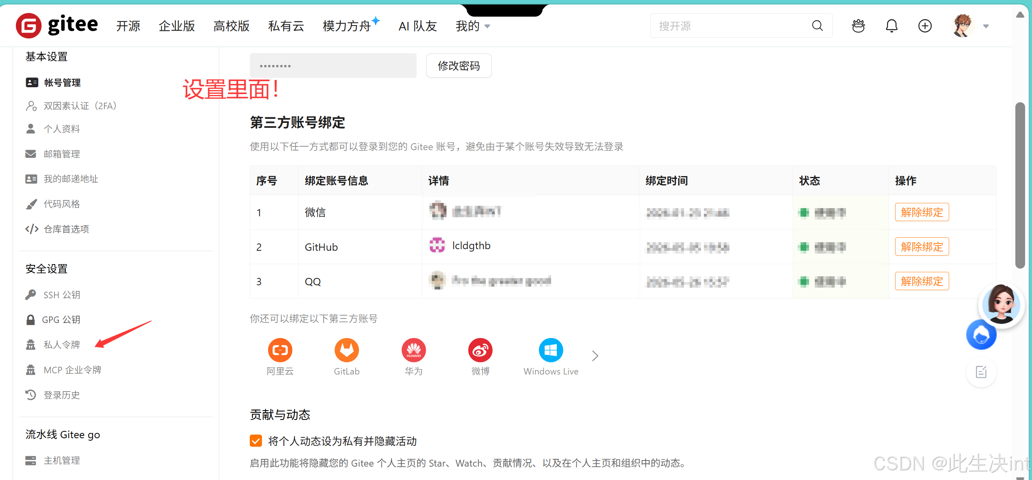Click the page vertical scrollbar
The width and height of the screenshot is (1032, 480).
[1019, 185]
